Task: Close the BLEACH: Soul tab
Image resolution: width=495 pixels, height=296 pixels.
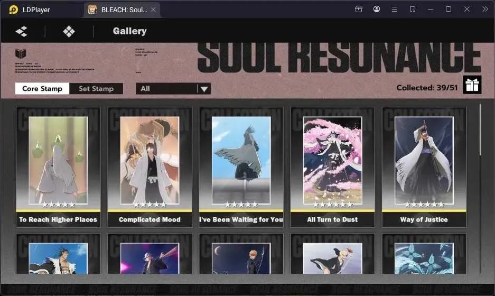Action: tap(153, 10)
